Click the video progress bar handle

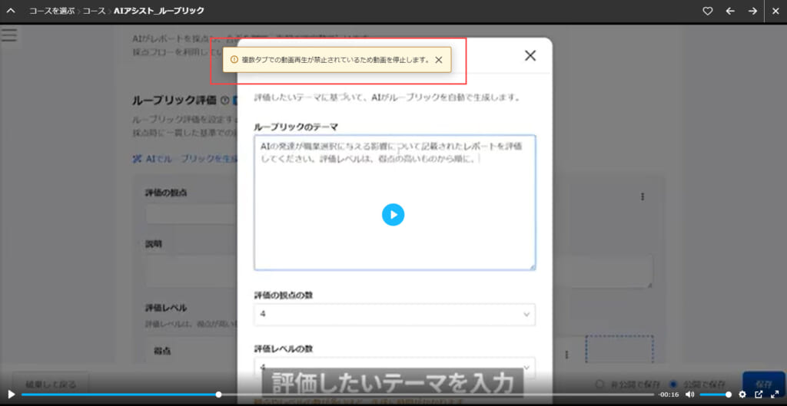218,394
